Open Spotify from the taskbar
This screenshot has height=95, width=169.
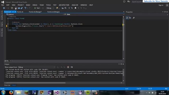coord(88,93)
